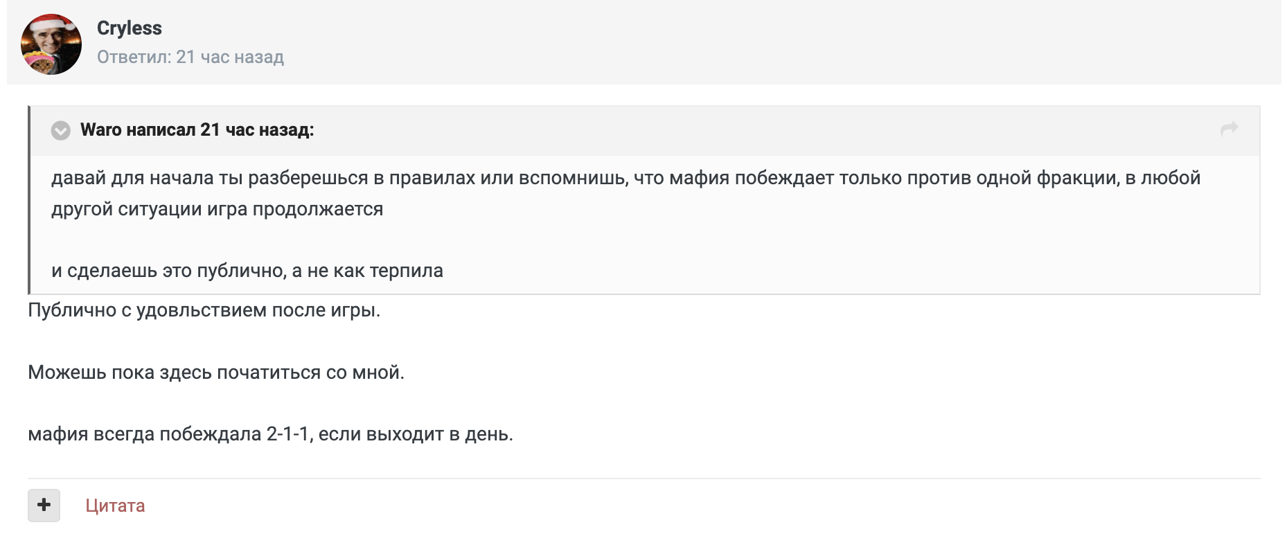Collapse the quoted Waro message

61,130
